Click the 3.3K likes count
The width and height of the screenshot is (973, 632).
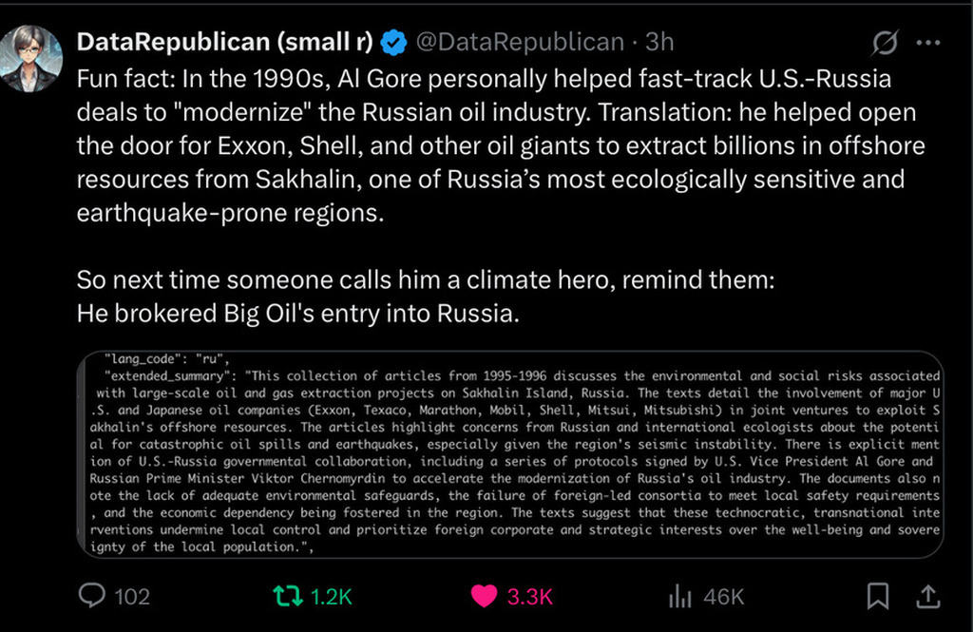(x=529, y=597)
